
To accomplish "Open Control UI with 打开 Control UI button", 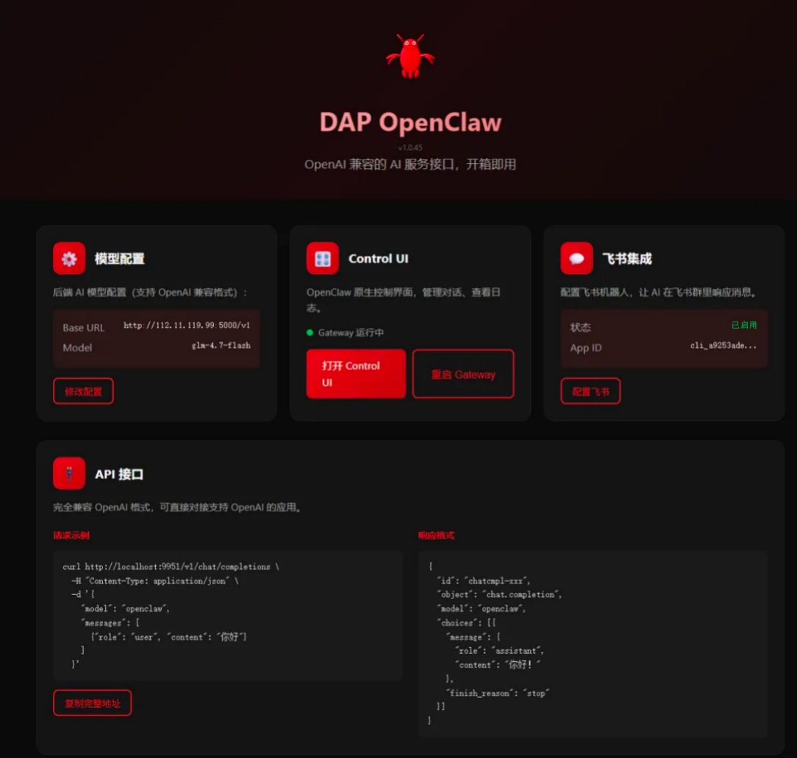I will (356, 374).
